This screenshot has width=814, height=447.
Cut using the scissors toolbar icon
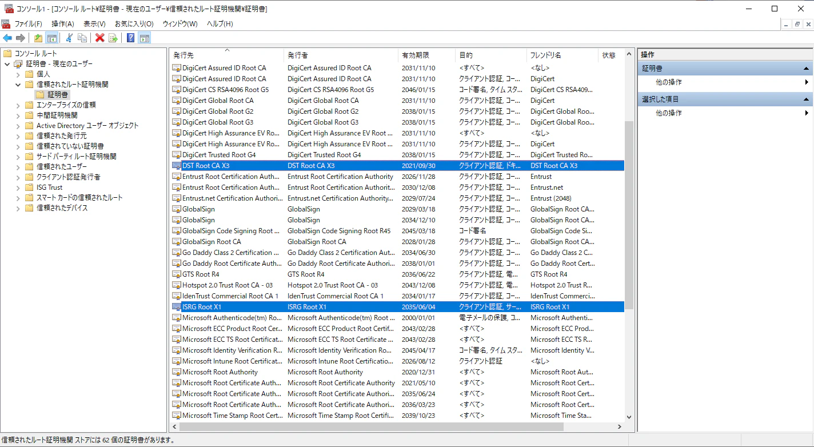69,38
